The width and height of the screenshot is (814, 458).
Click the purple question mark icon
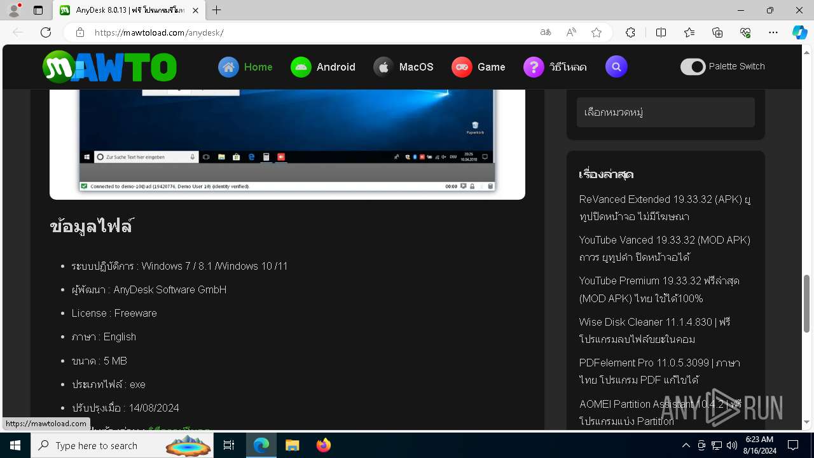[x=534, y=67]
